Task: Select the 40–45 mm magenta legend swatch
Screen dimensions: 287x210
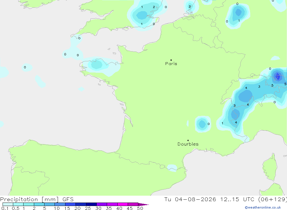Action: pyautogui.click(x=123, y=204)
